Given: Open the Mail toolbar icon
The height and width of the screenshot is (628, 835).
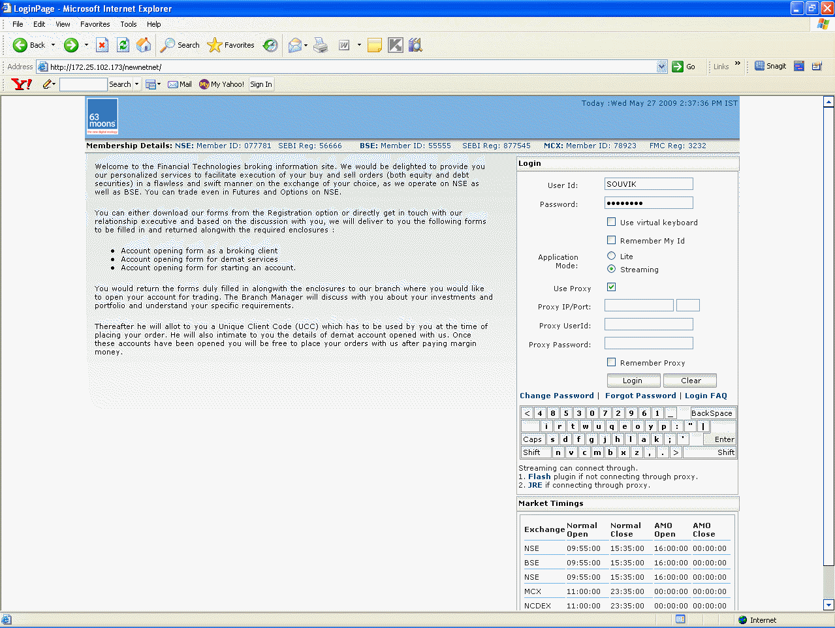Looking at the screenshot, I should tap(295, 45).
